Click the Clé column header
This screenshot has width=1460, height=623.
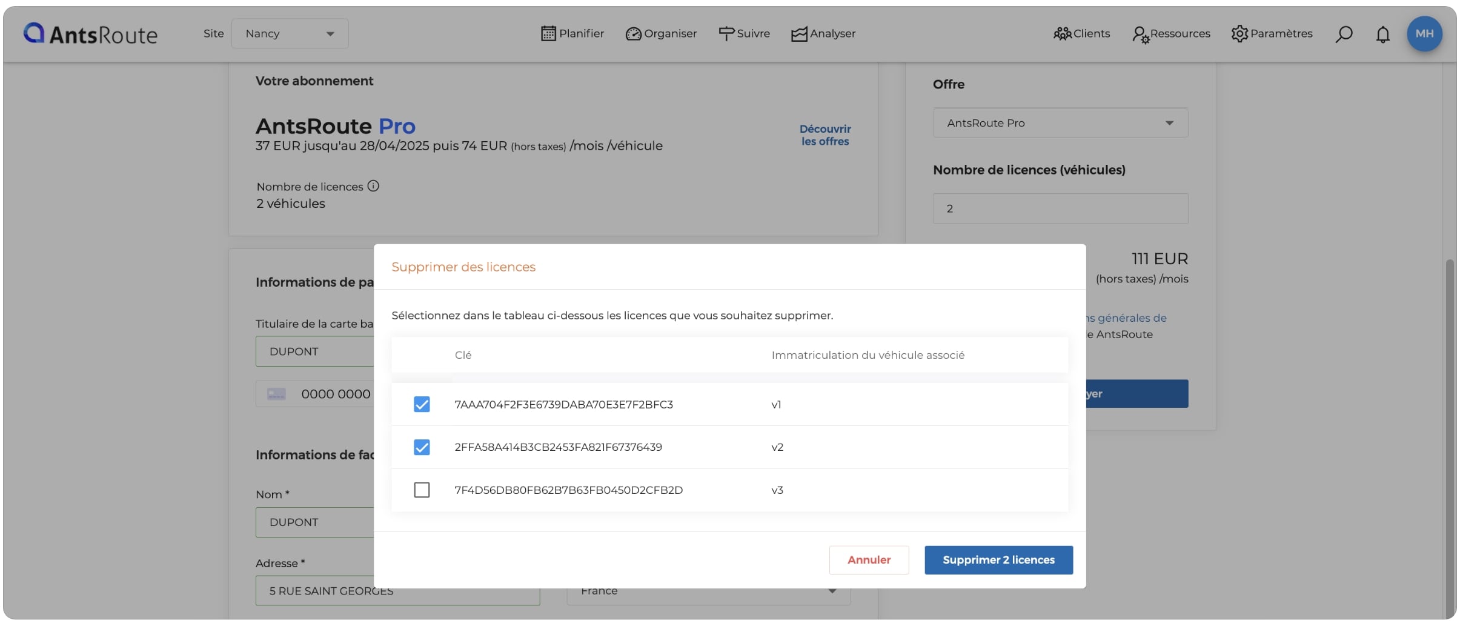point(463,355)
